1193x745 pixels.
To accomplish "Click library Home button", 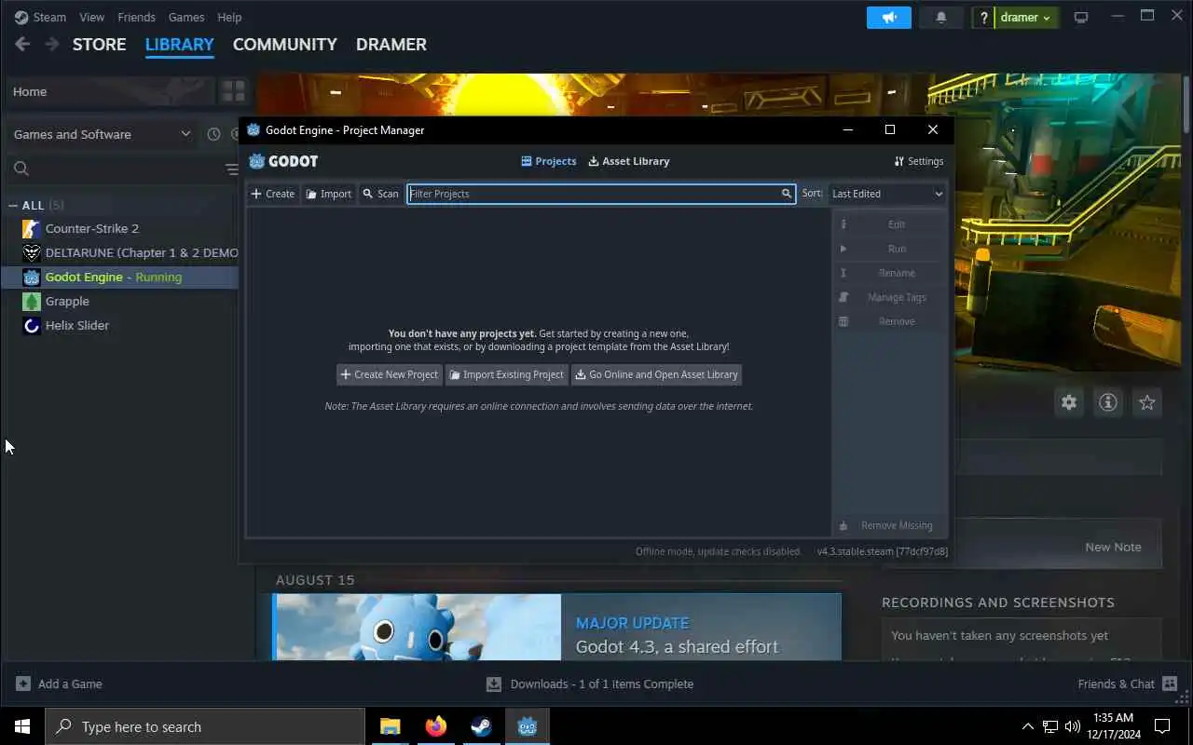I will [110, 91].
